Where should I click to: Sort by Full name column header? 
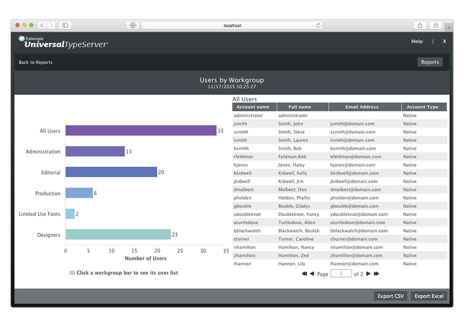tap(303, 107)
